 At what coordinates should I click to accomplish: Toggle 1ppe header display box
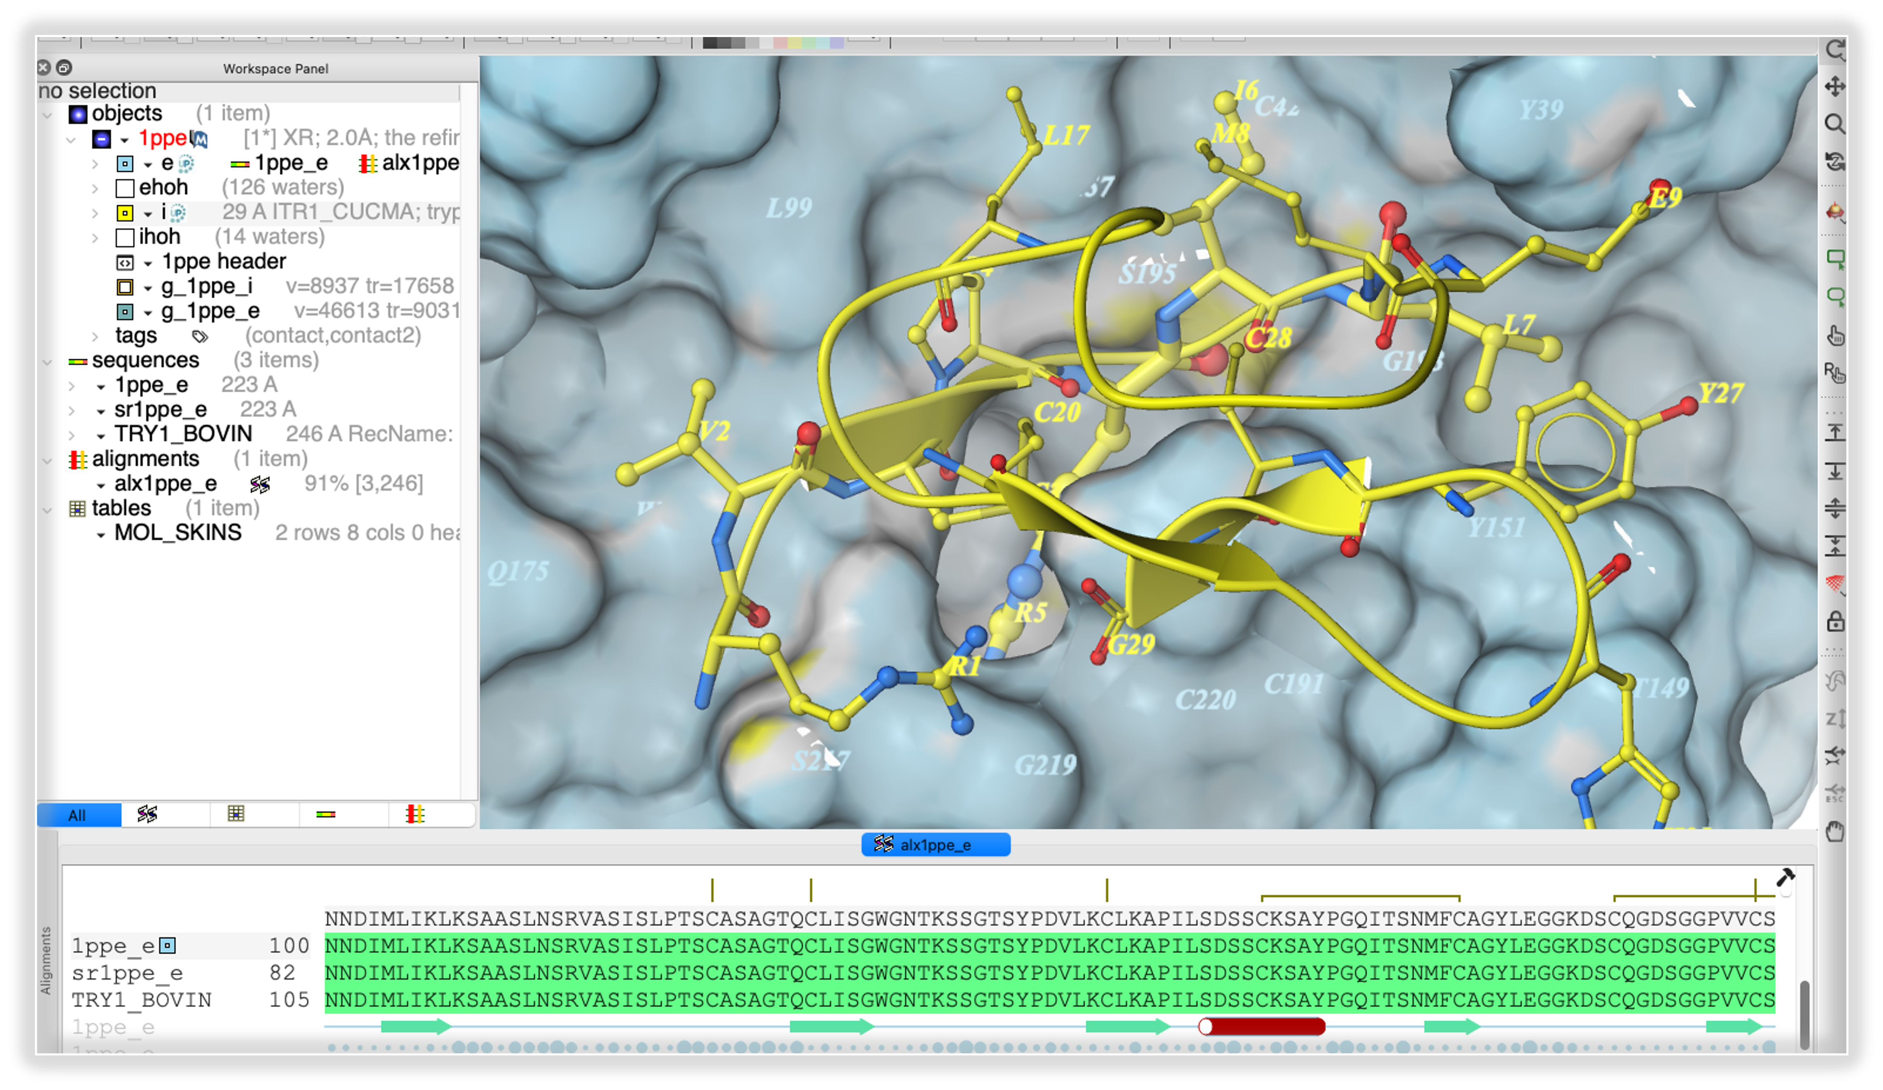coord(126,262)
